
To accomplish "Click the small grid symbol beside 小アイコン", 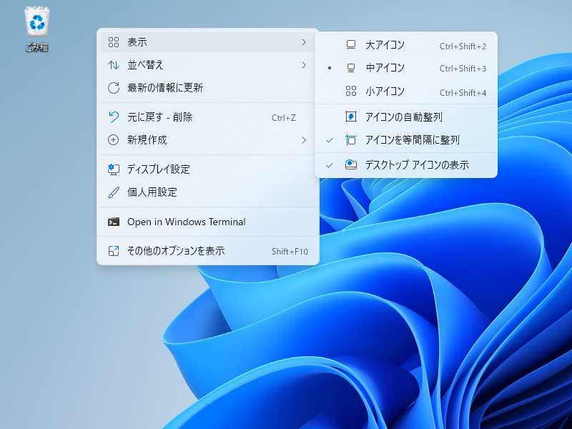I will pyautogui.click(x=350, y=92).
